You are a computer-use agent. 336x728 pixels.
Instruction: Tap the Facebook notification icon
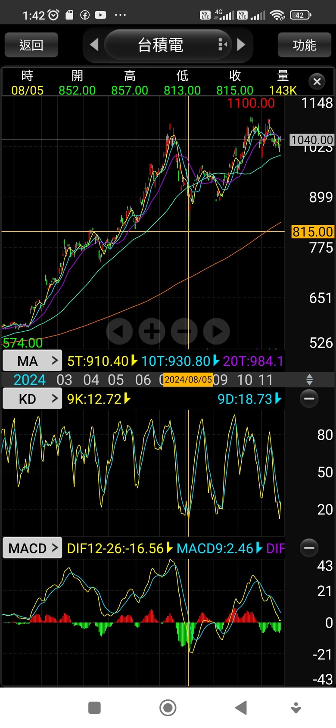click(85, 15)
